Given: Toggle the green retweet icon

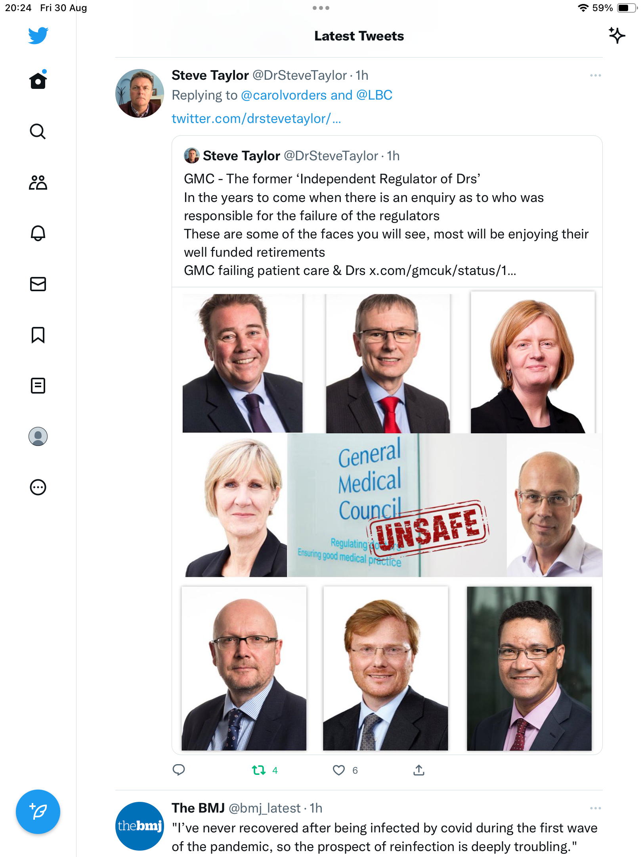Looking at the screenshot, I should tap(259, 770).
